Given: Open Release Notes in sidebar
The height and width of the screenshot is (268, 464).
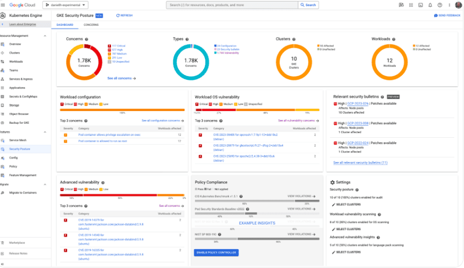Looking at the screenshot, I should [25, 254].
